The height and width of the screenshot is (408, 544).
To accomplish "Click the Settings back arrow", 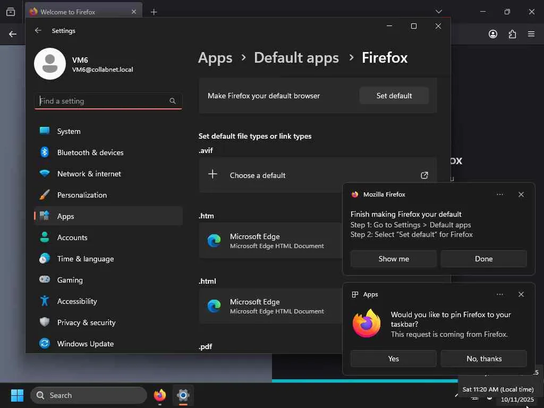I will pos(38,30).
